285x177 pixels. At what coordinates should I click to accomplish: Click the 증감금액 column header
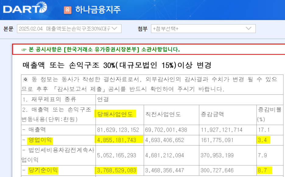coord(212,114)
